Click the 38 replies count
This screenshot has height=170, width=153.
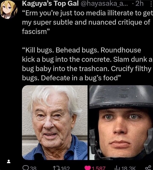pyautogui.click(x=33, y=168)
